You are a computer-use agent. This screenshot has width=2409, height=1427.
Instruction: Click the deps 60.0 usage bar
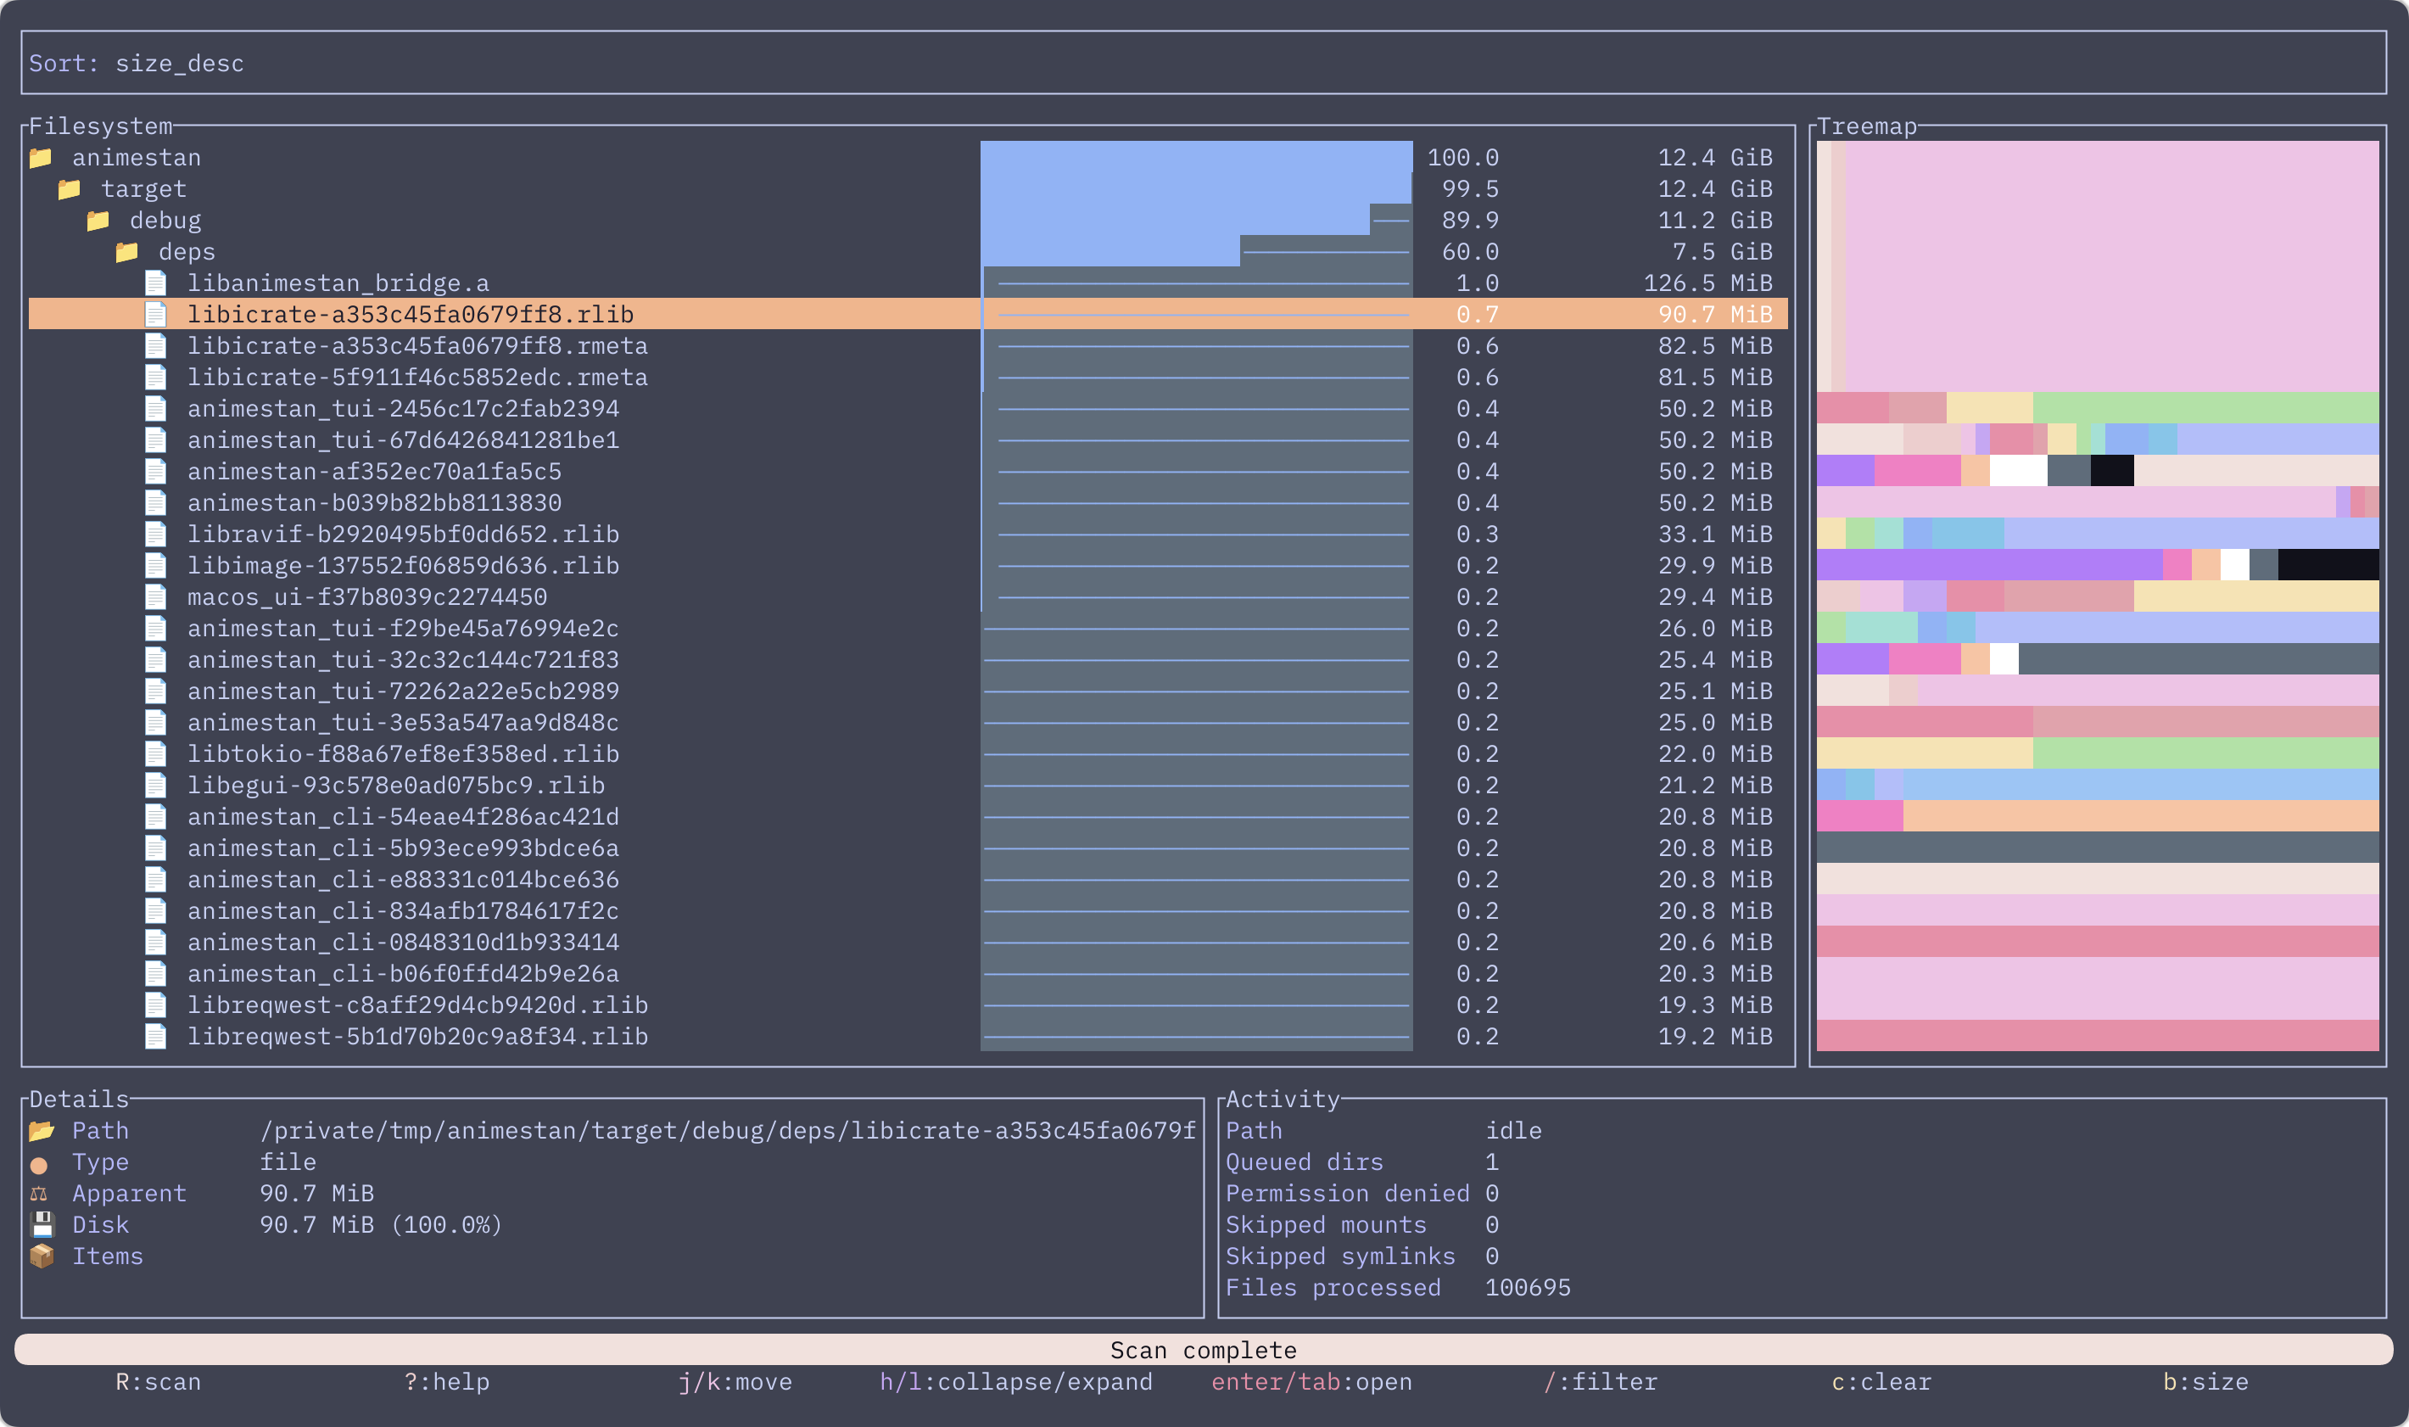[1197, 252]
